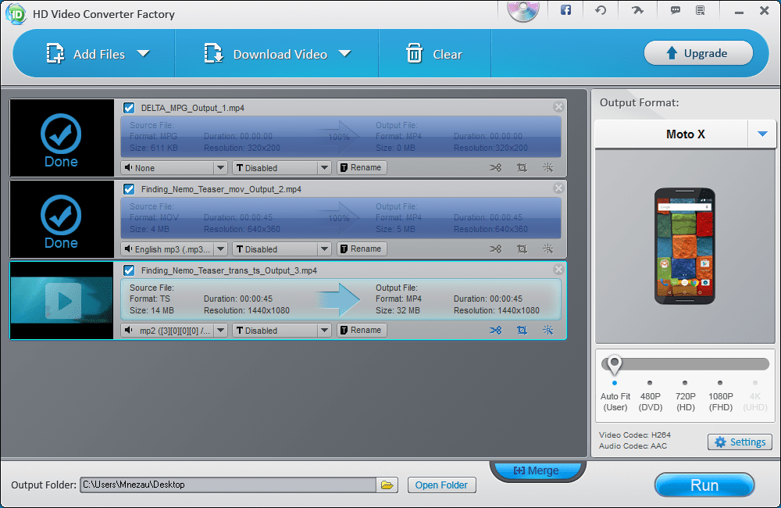Click the Clear trash icon

pos(414,53)
